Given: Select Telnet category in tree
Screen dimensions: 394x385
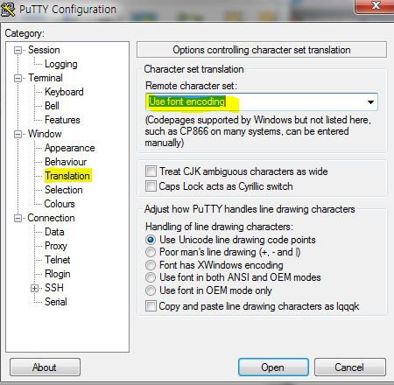Looking at the screenshot, I should click(58, 260).
